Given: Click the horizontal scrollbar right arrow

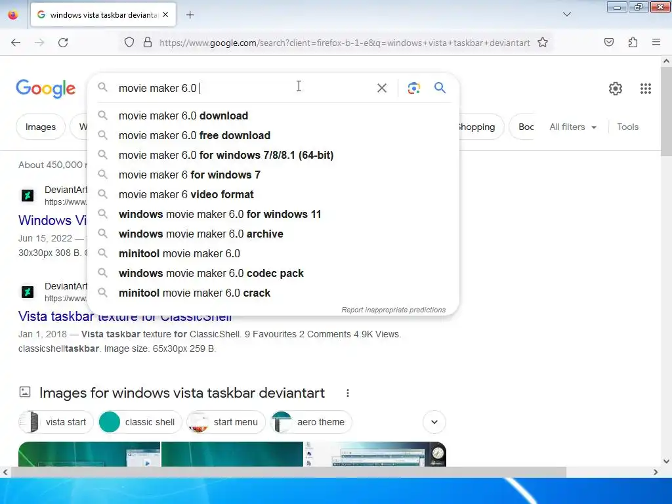Looking at the screenshot, I should 656,472.
